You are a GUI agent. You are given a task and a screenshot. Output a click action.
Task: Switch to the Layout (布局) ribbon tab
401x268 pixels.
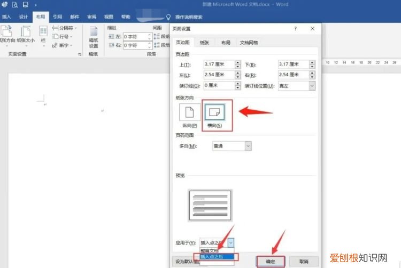point(41,17)
